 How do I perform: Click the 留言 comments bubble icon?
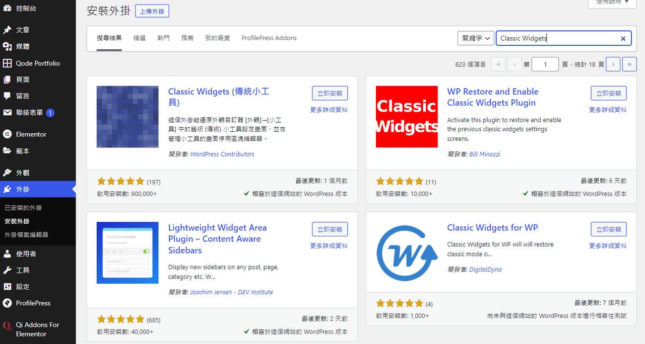[x=9, y=96]
